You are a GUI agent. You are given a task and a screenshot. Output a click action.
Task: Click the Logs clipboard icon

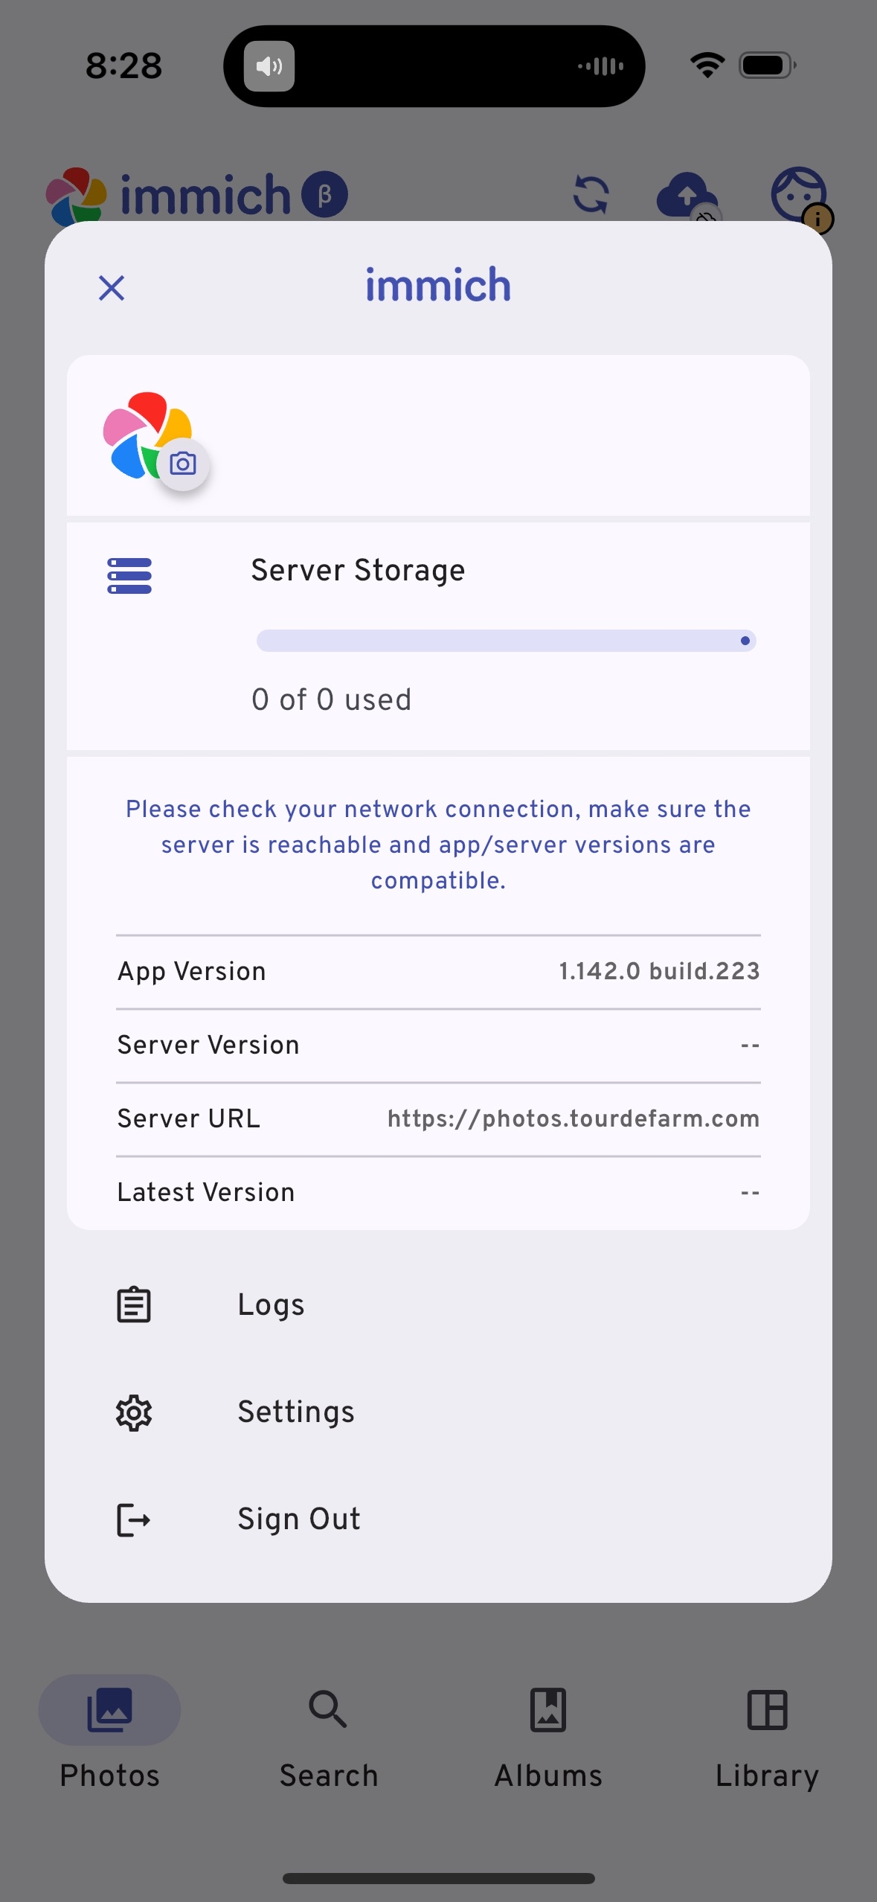(134, 1304)
